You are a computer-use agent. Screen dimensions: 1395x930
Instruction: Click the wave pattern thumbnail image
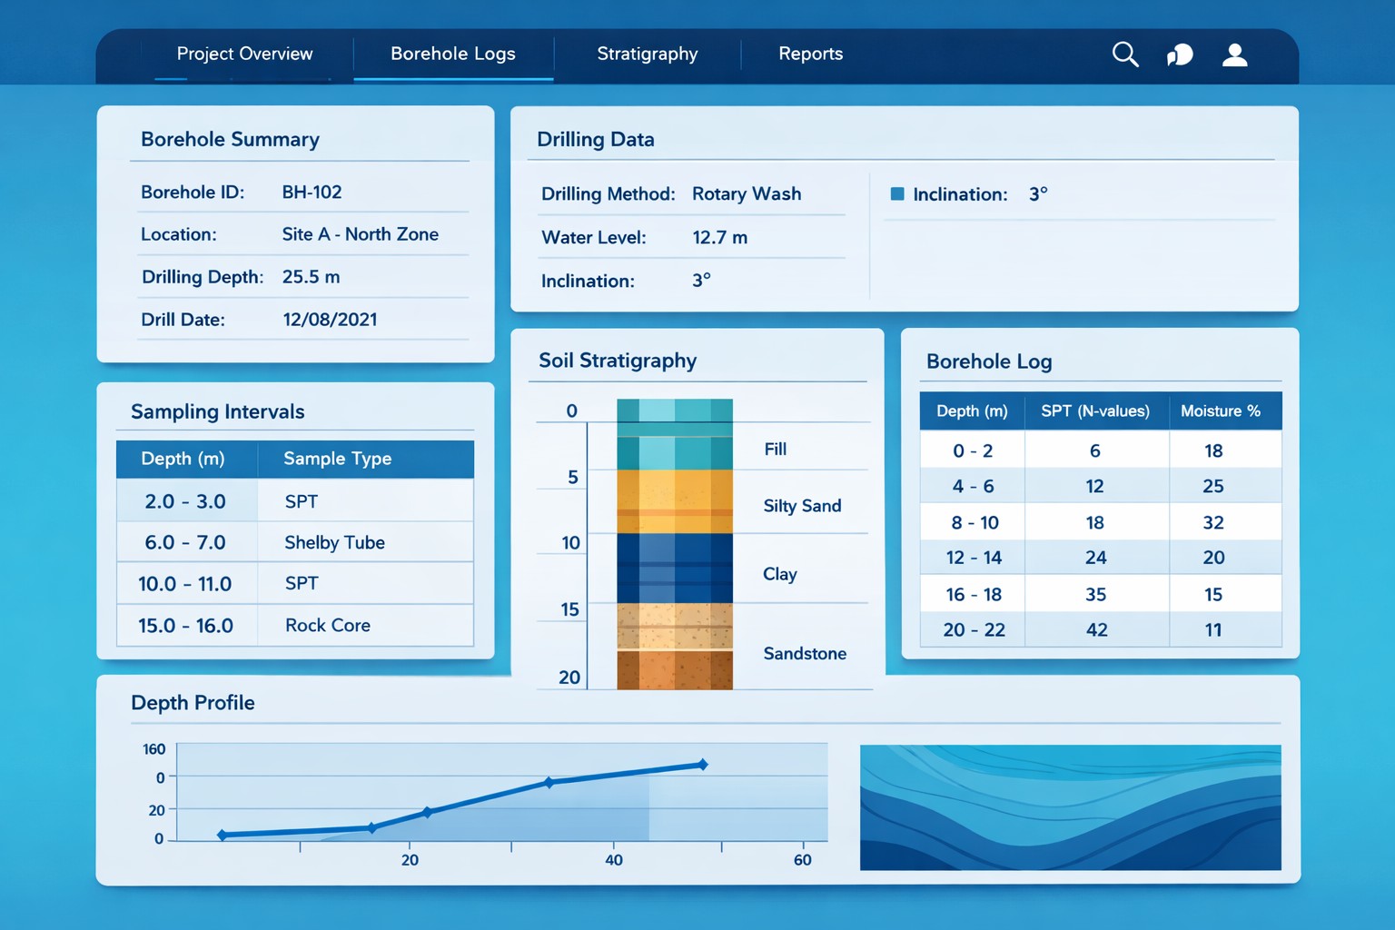(1070, 806)
